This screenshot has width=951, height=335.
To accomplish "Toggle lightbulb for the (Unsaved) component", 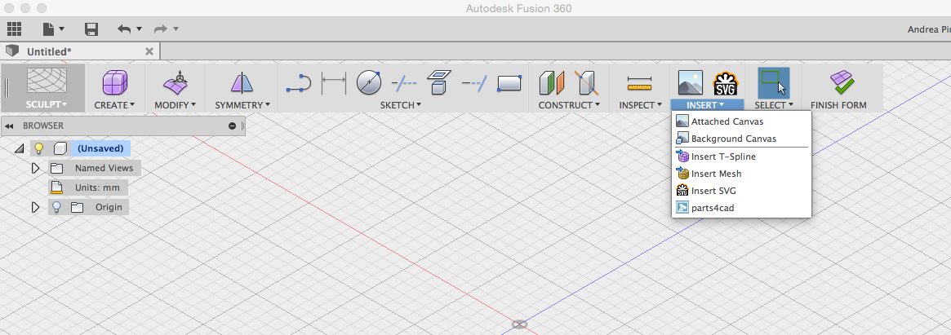I will coord(38,148).
